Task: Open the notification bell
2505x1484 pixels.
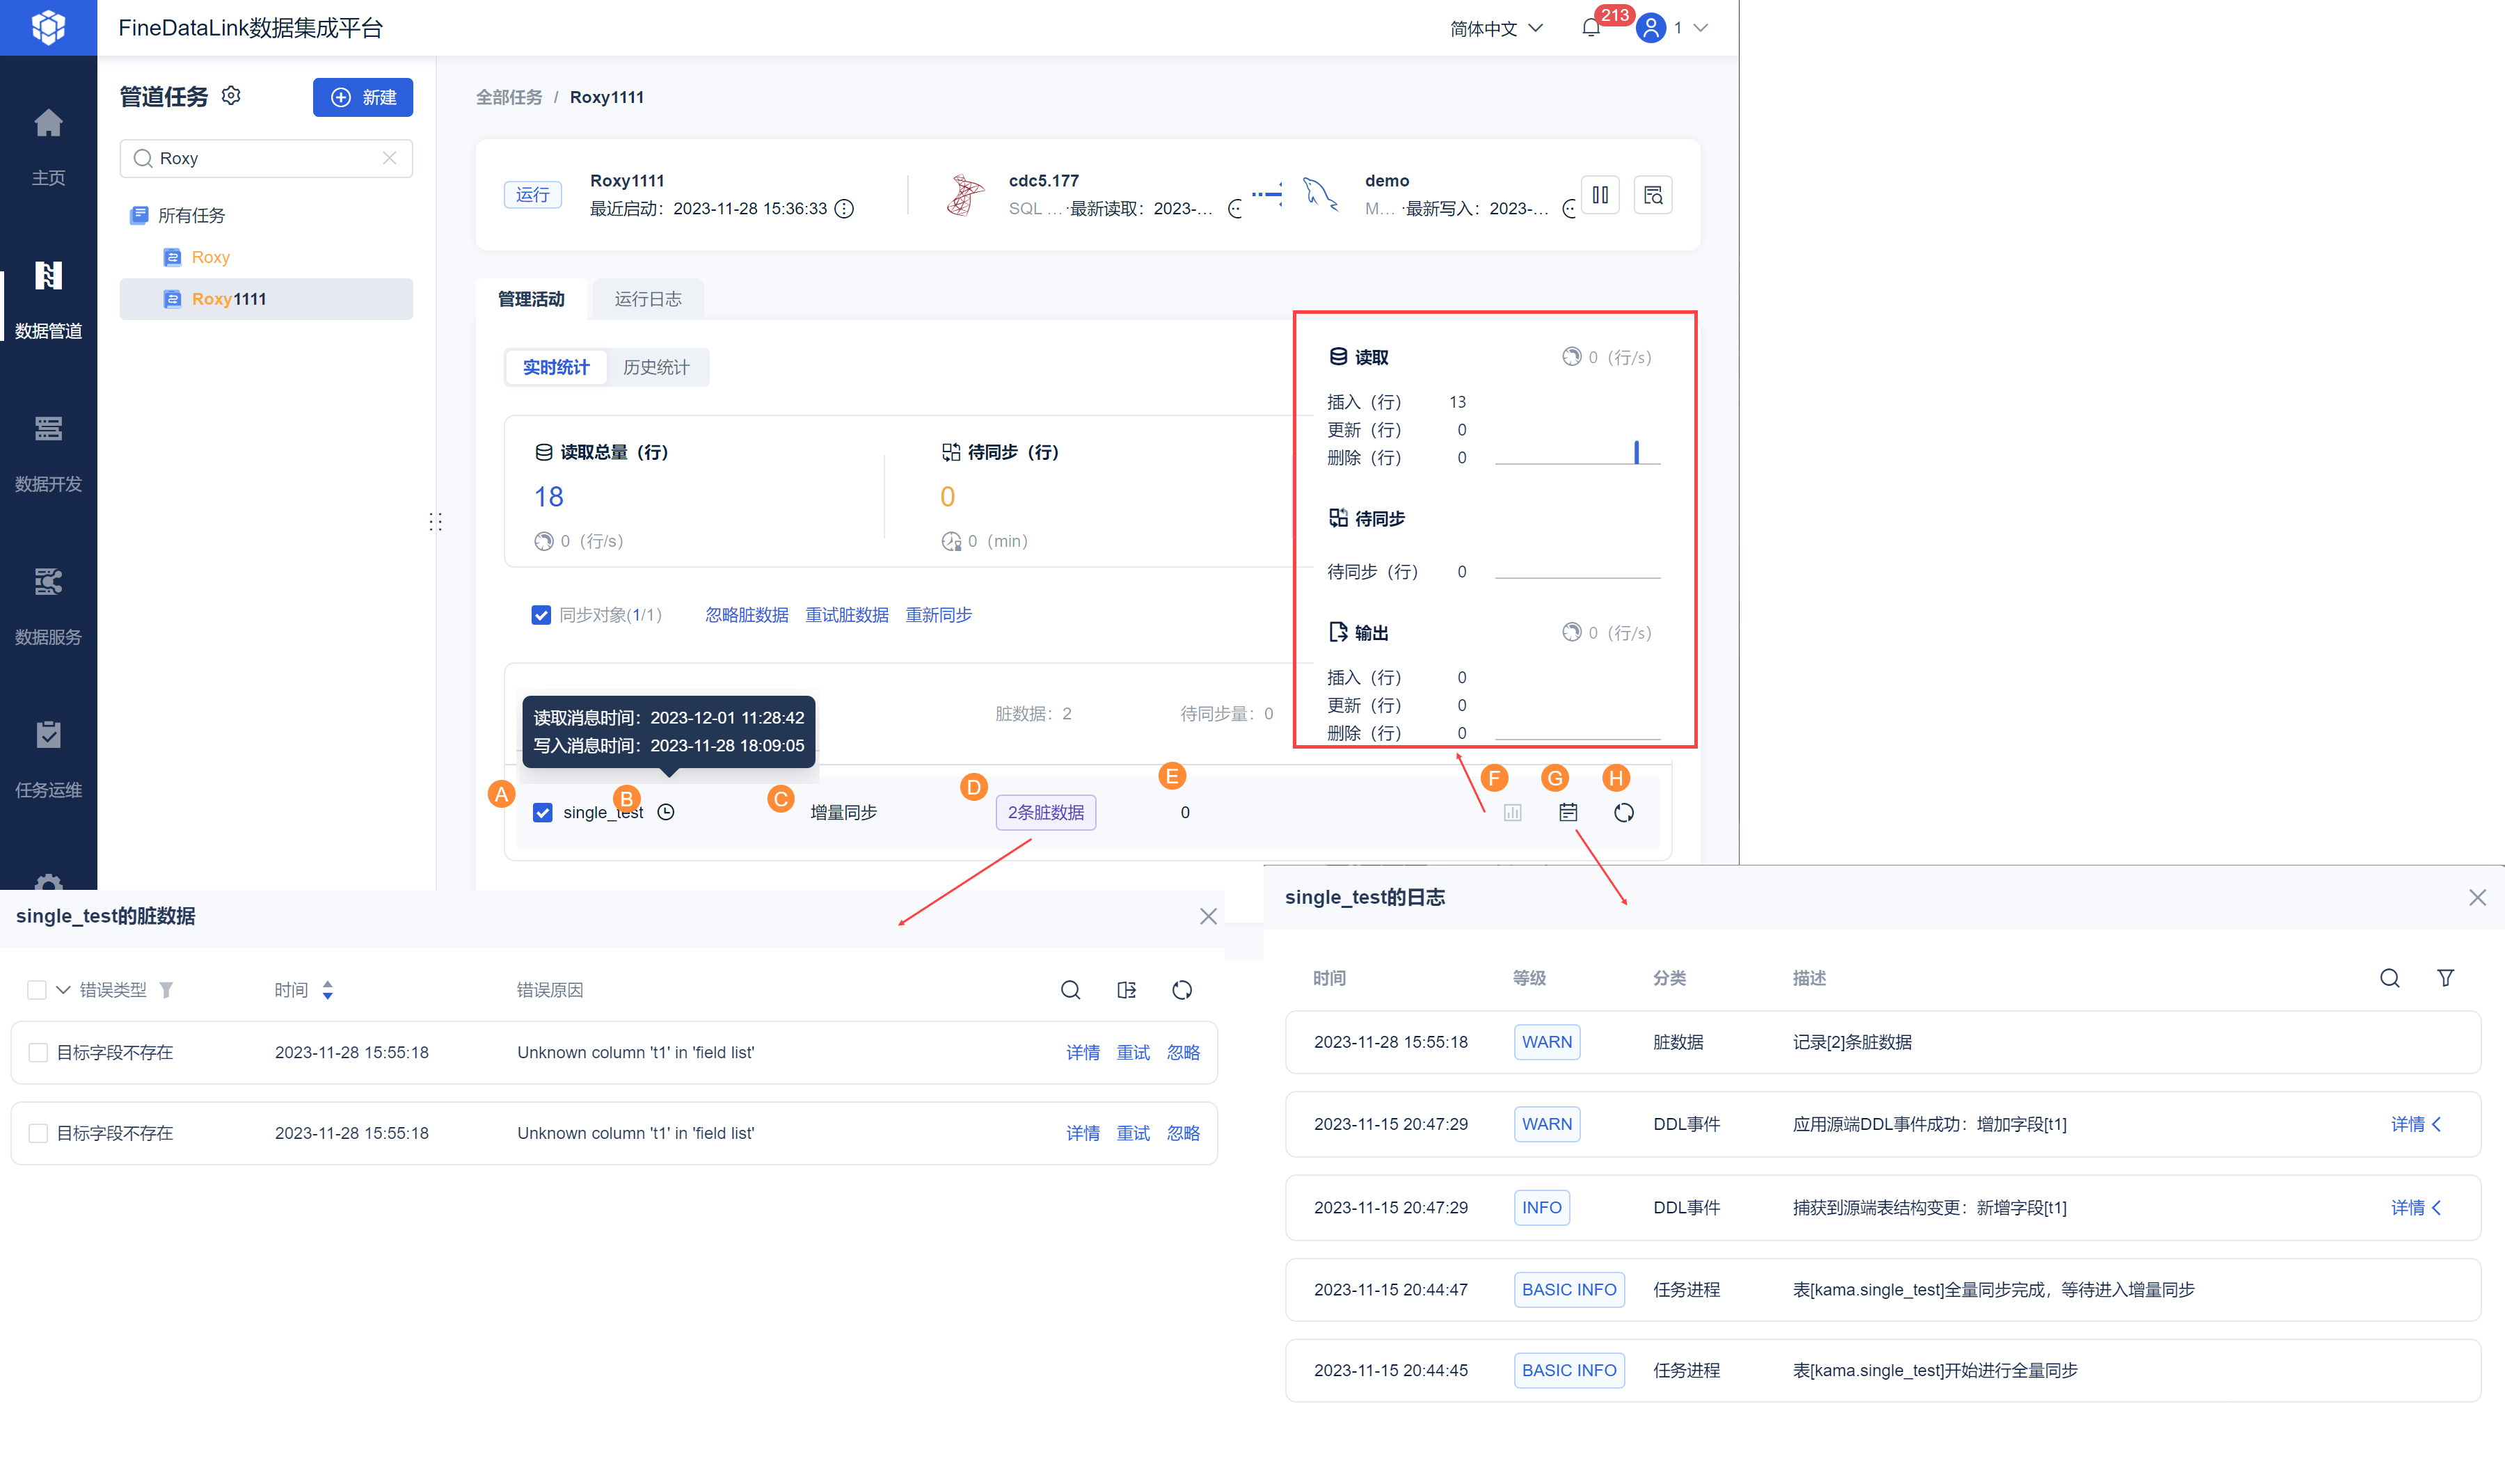Action: tap(1591, 28)
